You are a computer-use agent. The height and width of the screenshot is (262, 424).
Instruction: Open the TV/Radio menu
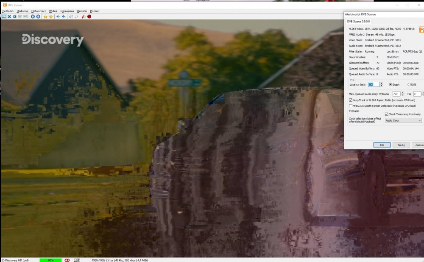(8, 11)
